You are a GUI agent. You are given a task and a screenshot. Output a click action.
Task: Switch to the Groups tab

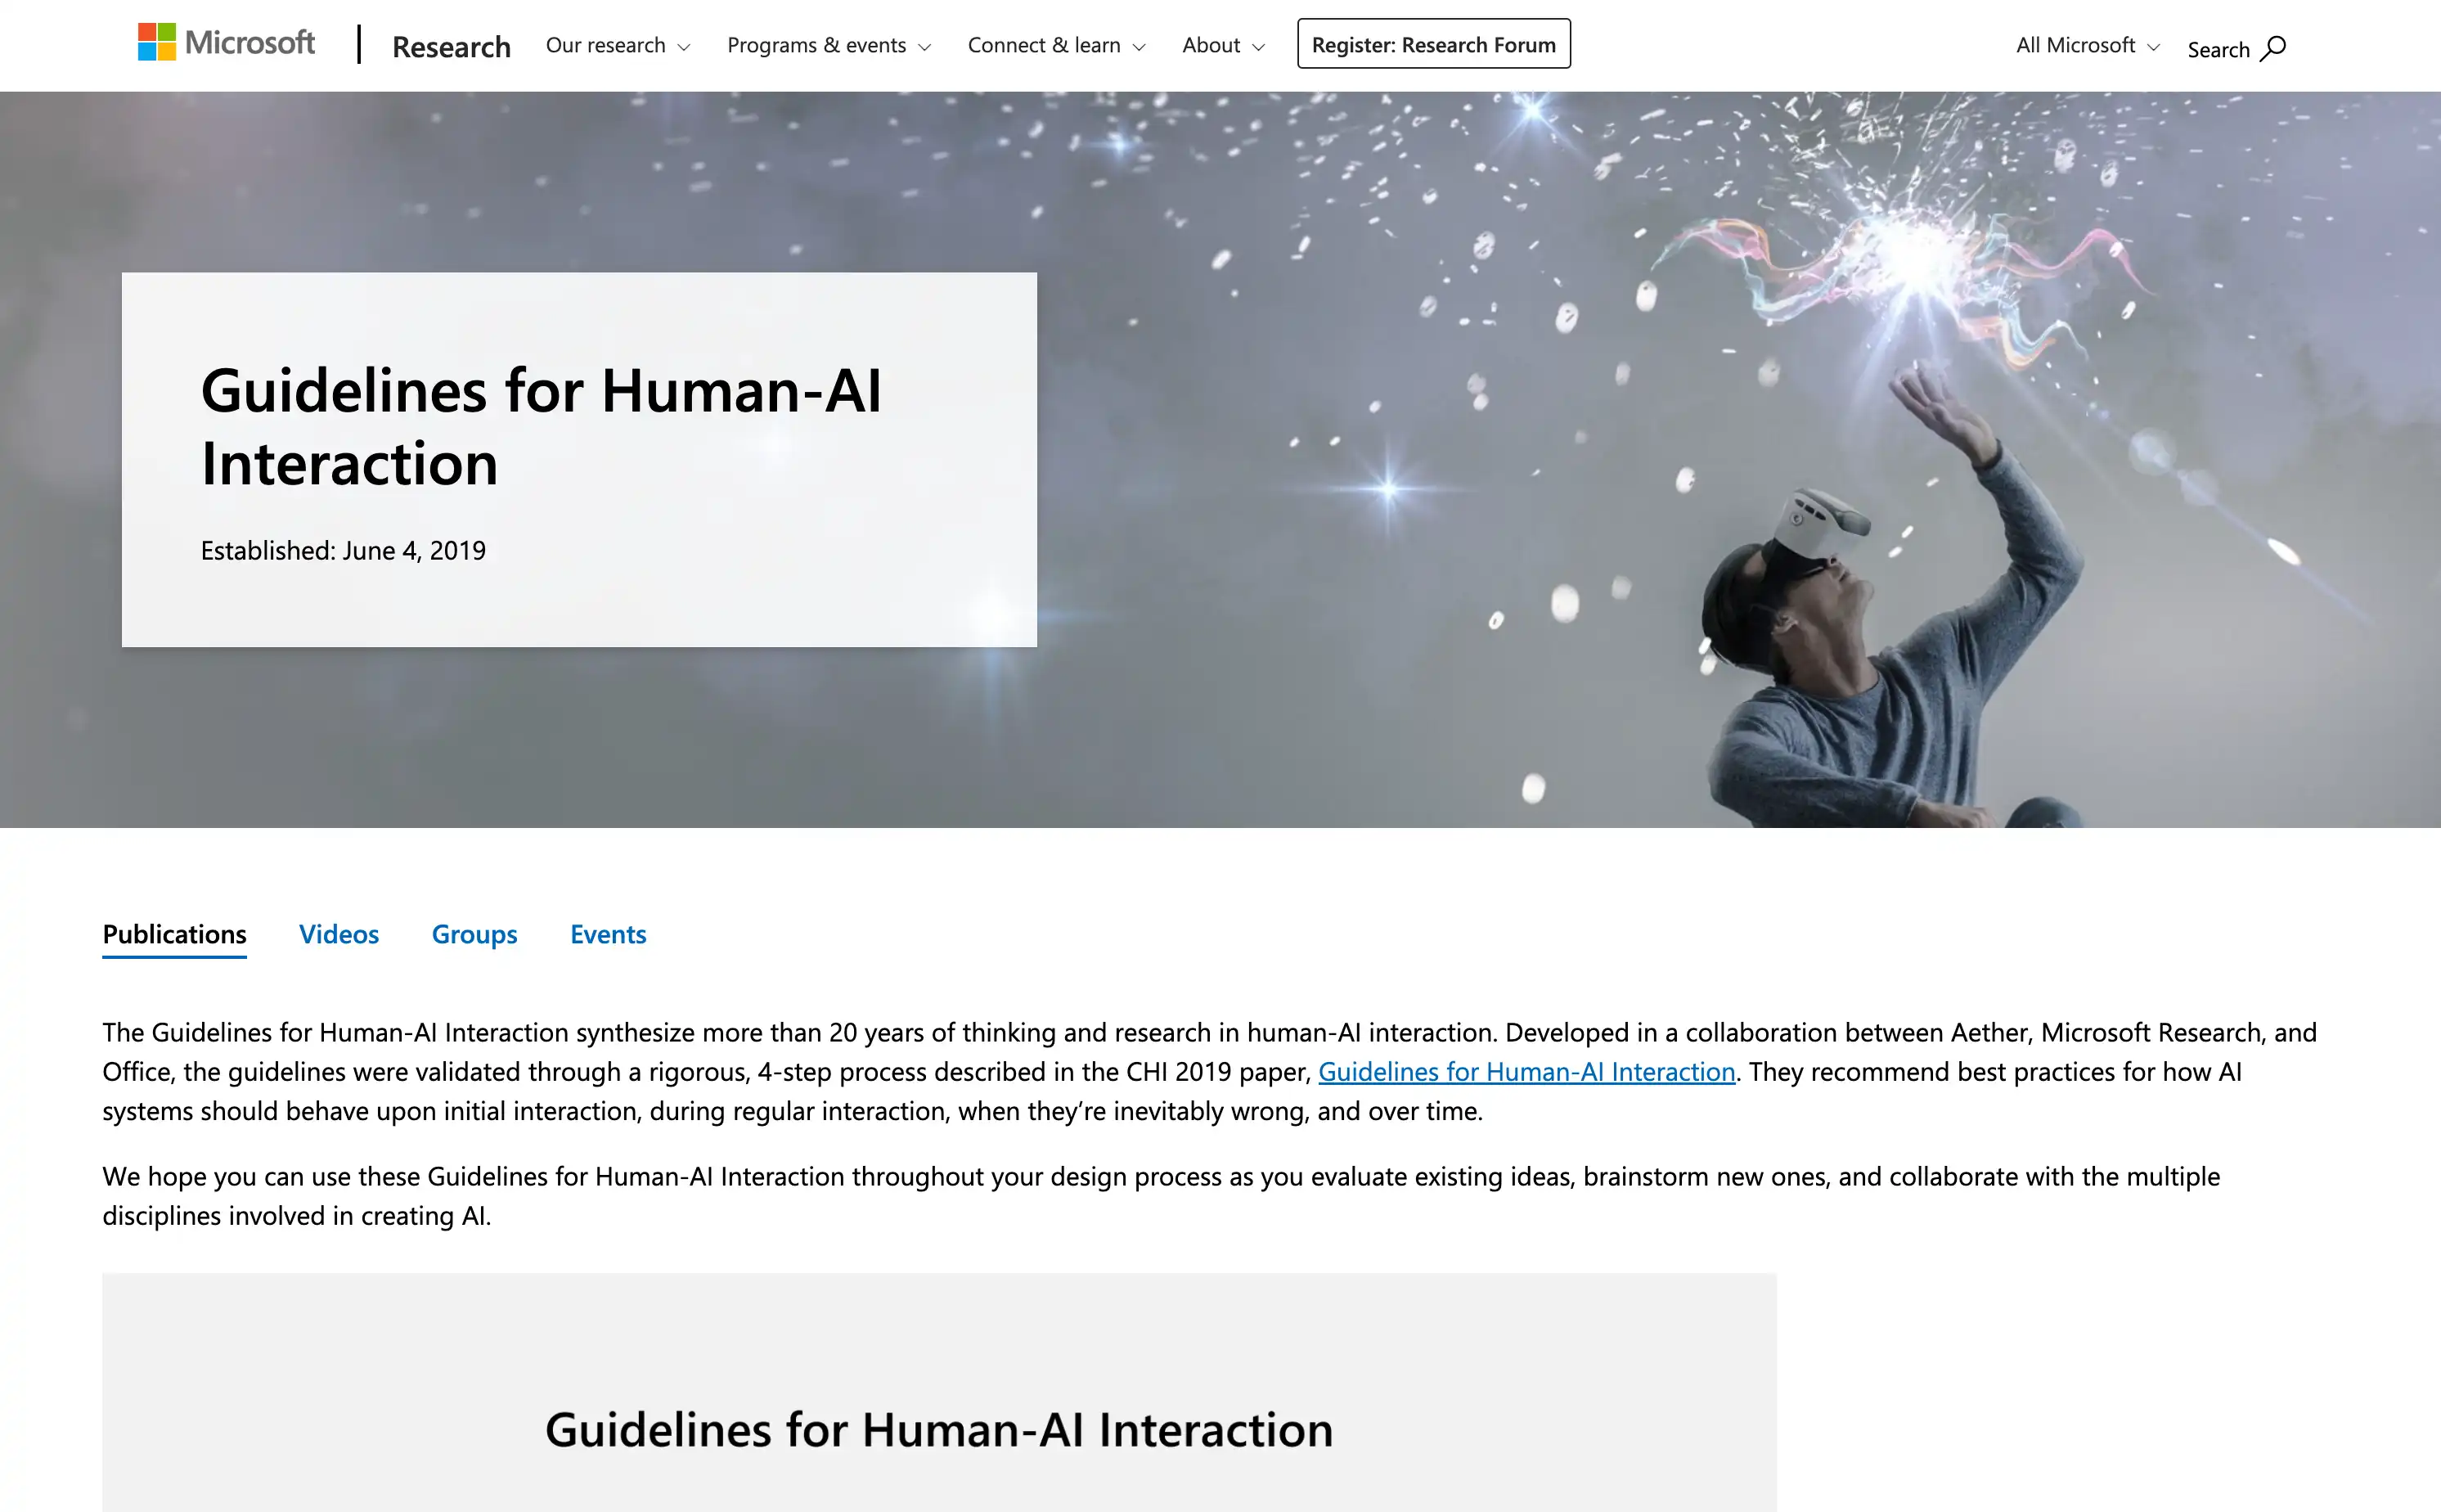[x=474, y=934]
